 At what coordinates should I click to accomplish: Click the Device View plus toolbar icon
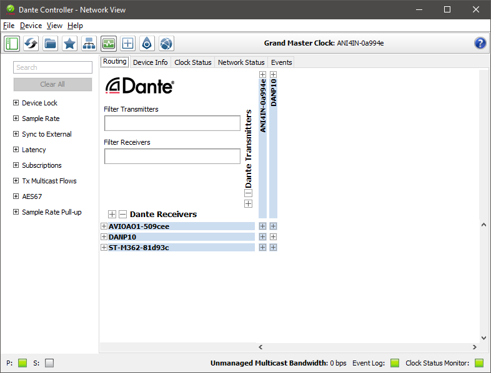(127, 43)
